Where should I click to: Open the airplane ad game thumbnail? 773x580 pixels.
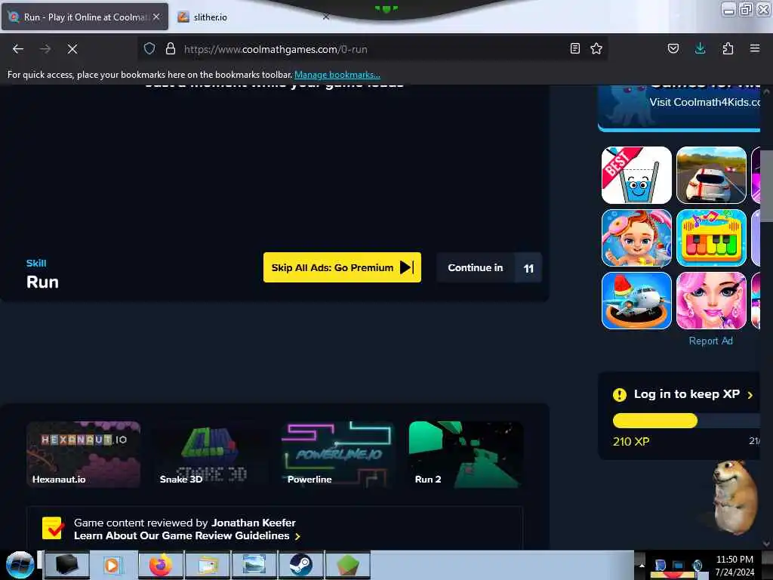tap(636, 301)
